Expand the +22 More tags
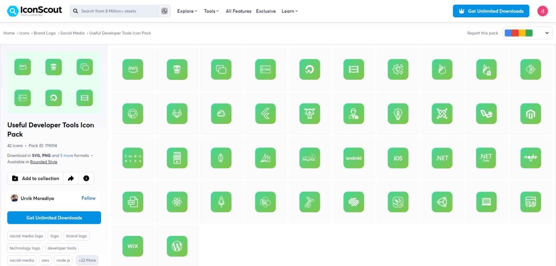Image resolution: width=556 pixels, height=266 pixels. click(87, 260)
